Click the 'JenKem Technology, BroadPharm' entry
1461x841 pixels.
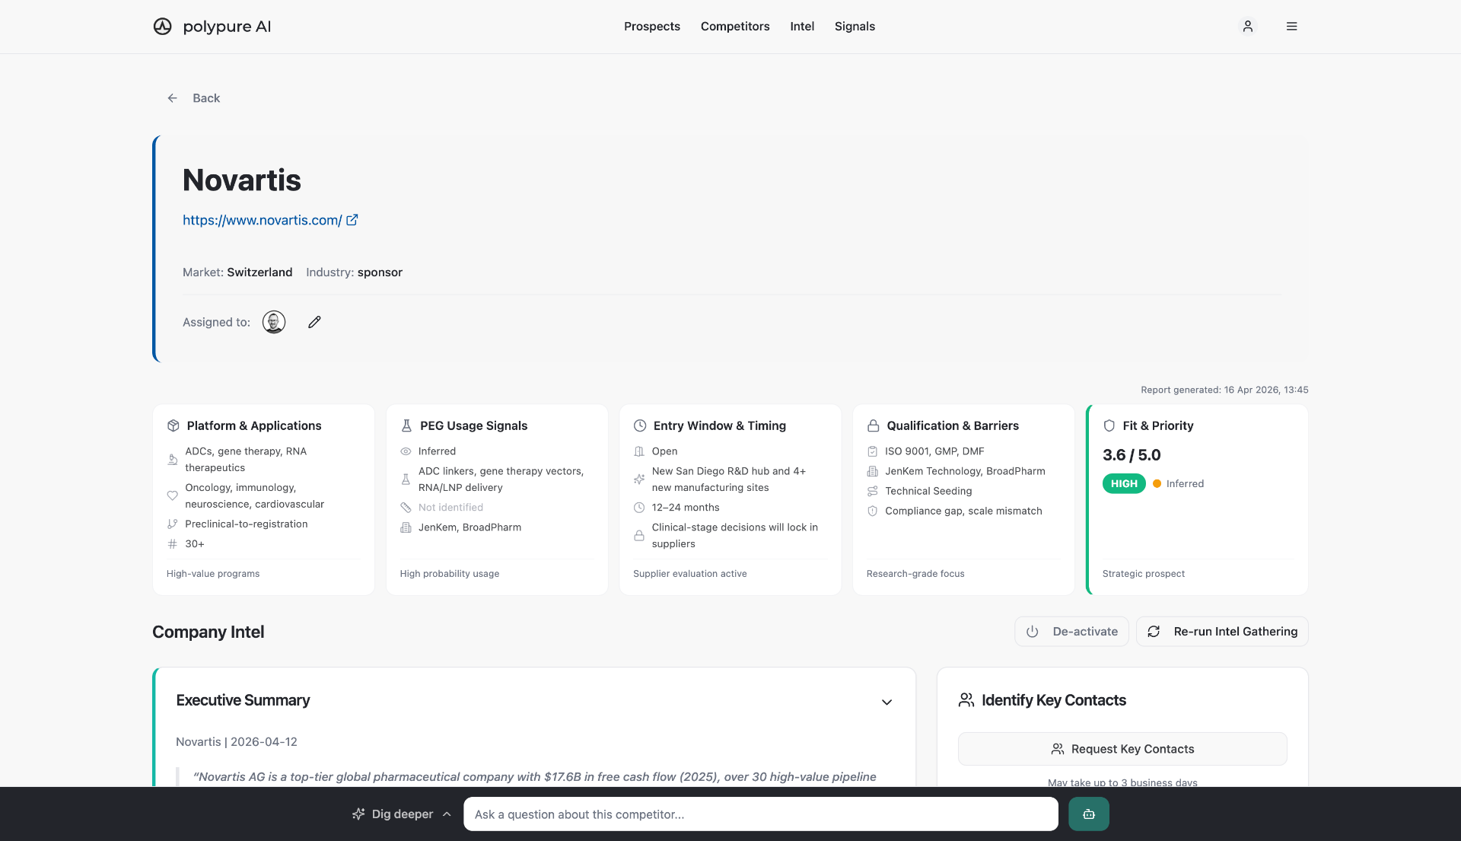click(x=965, y=471)
